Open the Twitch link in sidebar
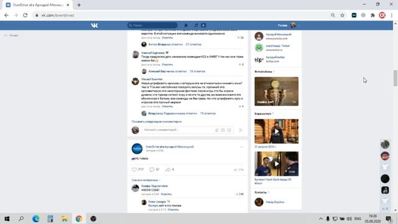The image size is (398, 224). (x=278, y=46)
